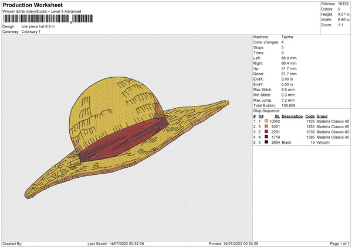
Task: Click the thread code "1039"
Action: click(310, 132)
